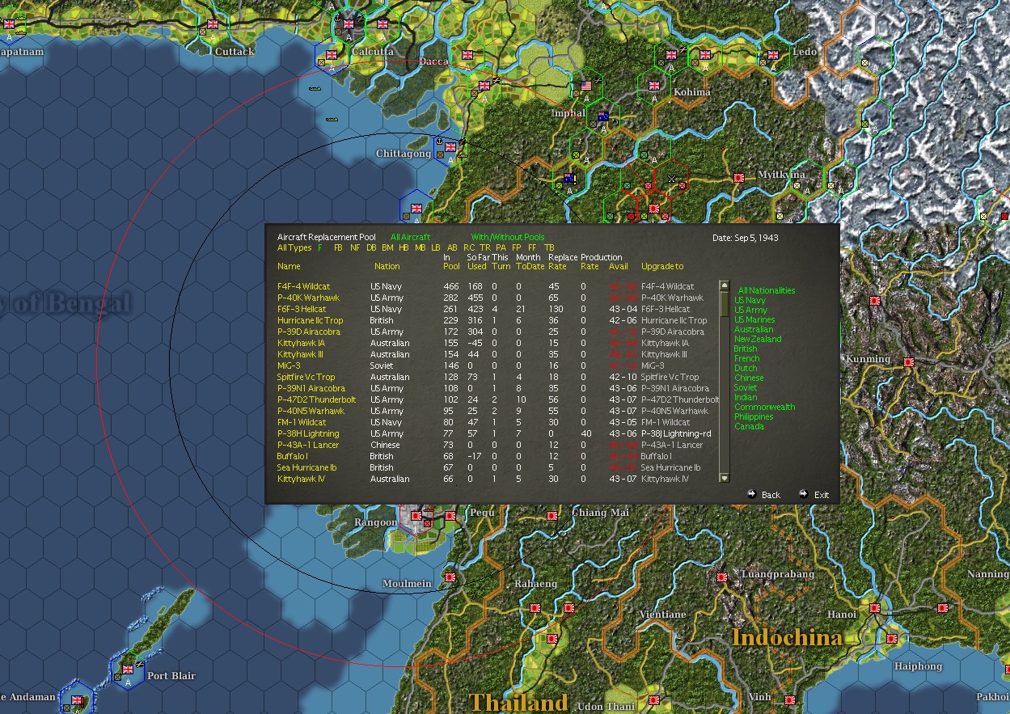Image resolution: width=1010 pixels, height=714 pixels.
Task: Filter nationality to US Navy
Action: pos(750,300)
